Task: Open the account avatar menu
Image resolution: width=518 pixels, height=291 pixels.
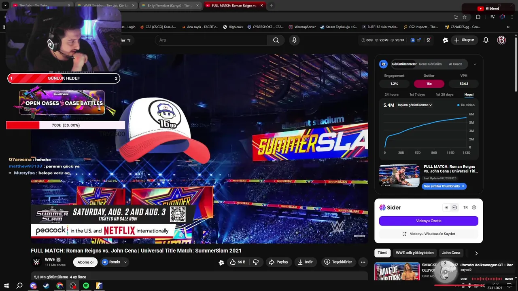Action: pyautogui.click(x=501, y=40)
